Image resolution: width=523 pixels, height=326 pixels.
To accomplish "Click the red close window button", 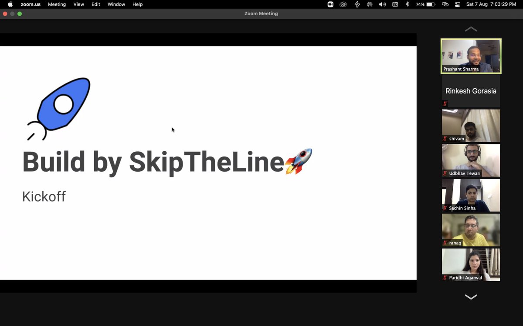I will pyautogui.click(x=5, y=13).
